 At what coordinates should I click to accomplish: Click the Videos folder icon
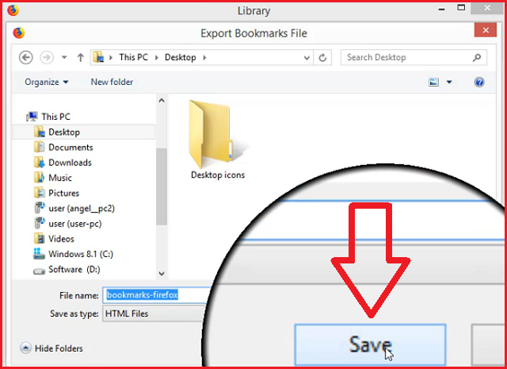pyautogui.click(x=39, y=239)
